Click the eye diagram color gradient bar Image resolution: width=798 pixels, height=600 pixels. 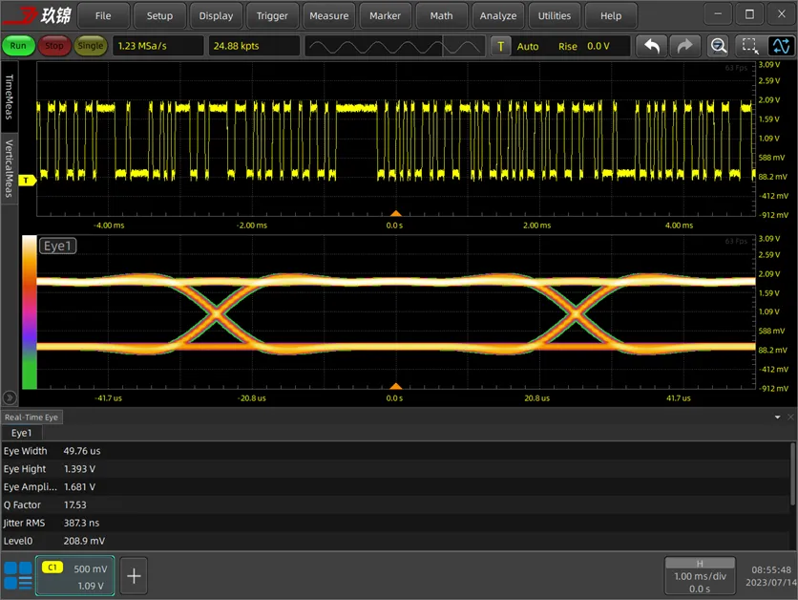(x=29, y=312)
